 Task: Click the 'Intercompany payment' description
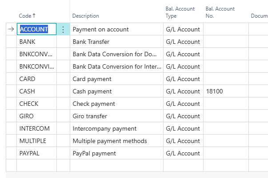104,128
